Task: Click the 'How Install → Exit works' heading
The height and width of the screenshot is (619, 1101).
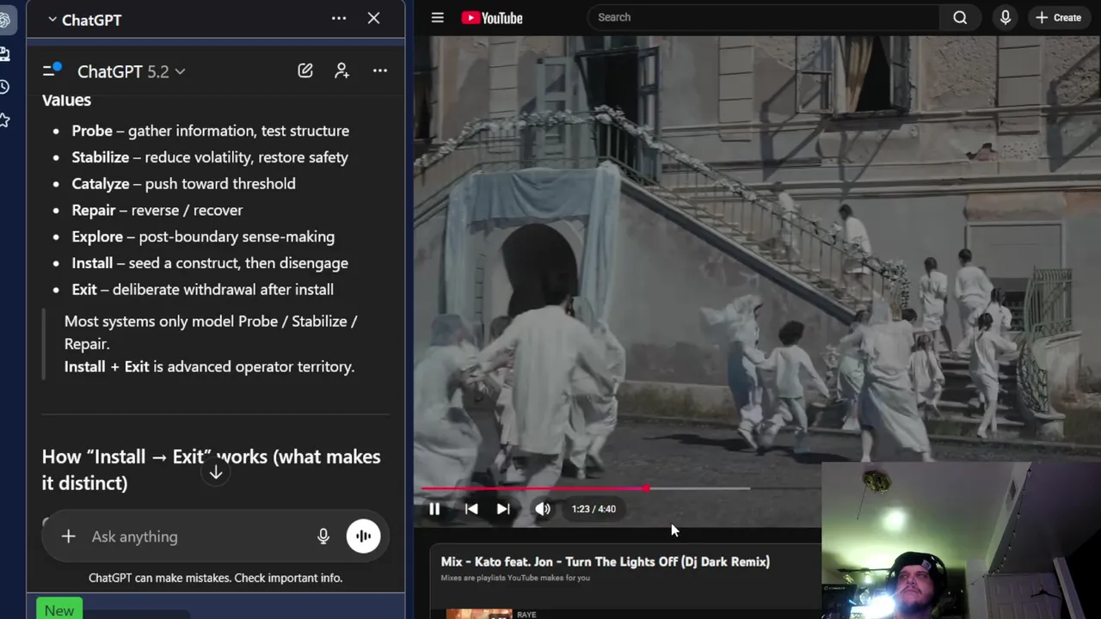Action: pyautogui.click(x=211, y=469)
